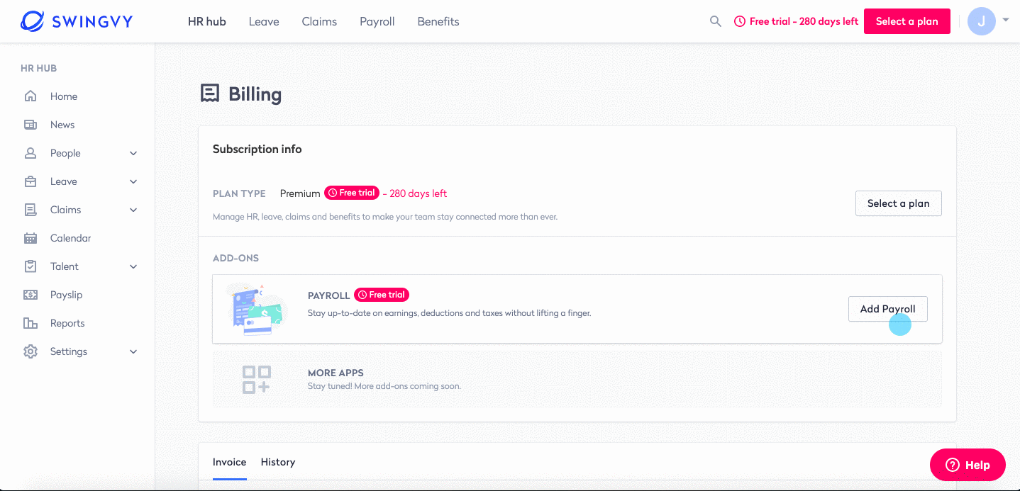Expand the Claims submenu chevron
Image resolution: width=1020 pixels, height=491 pixels.
pyautogui.click(x=133, y=210)
